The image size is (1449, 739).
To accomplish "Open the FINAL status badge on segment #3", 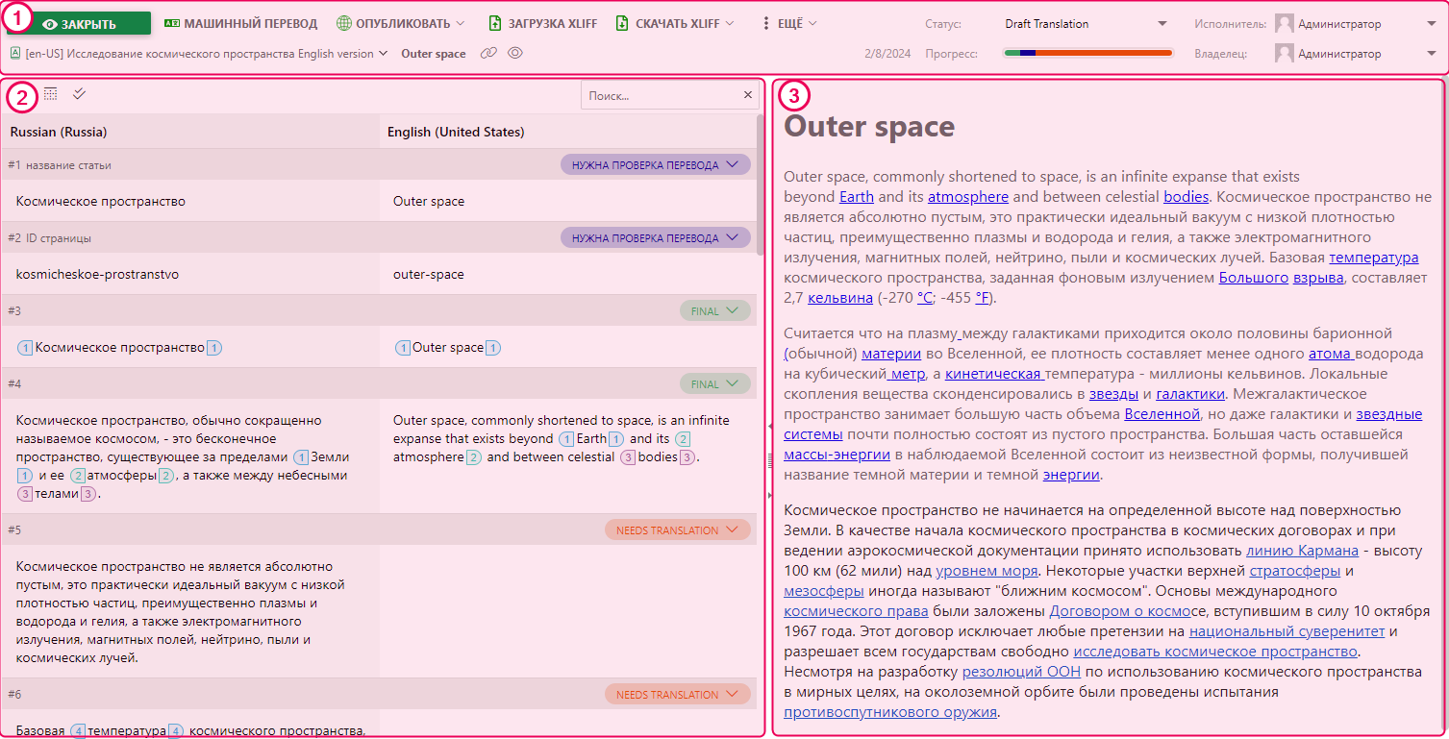I will [x=714, y=310].
